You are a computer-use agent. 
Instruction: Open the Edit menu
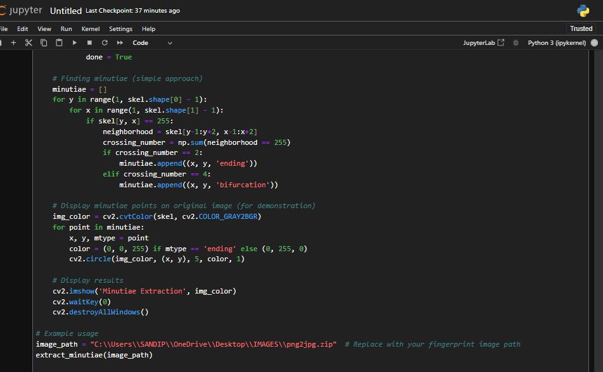pos(22,29)
